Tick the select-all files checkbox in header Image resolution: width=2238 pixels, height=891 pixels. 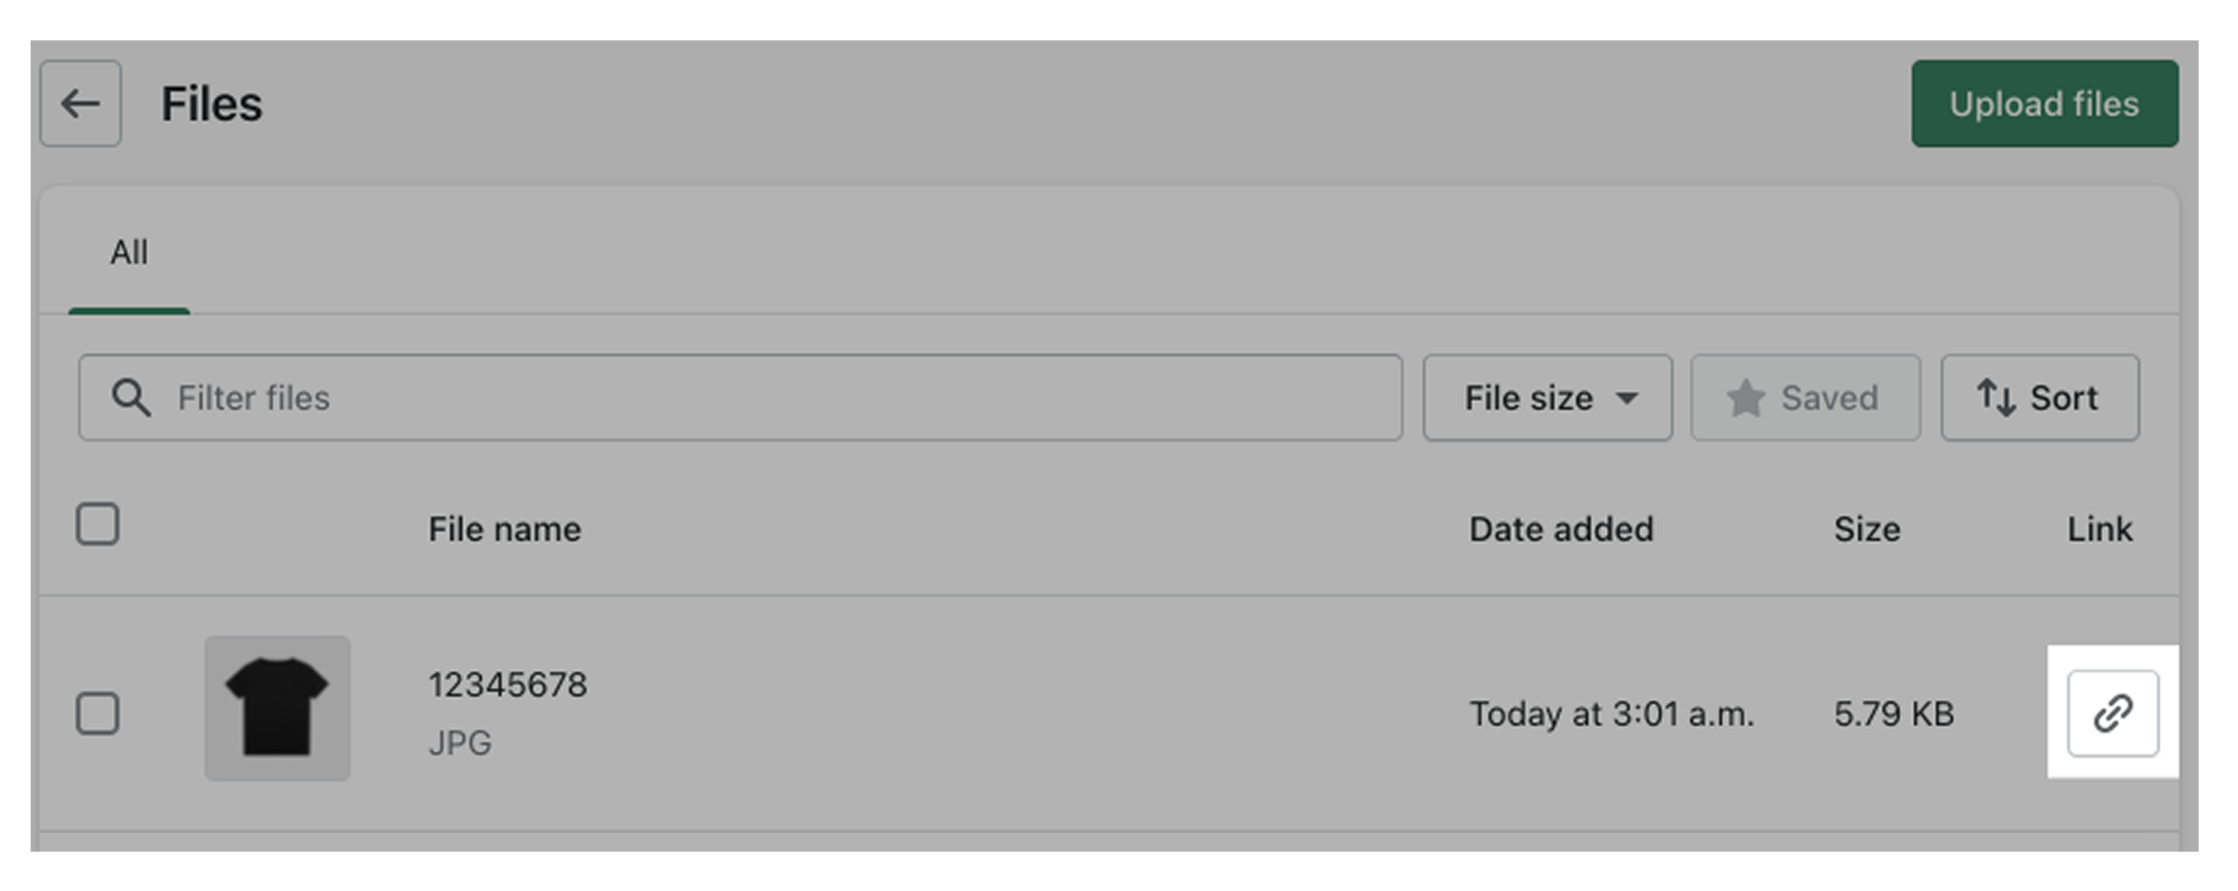pos(97,524)
